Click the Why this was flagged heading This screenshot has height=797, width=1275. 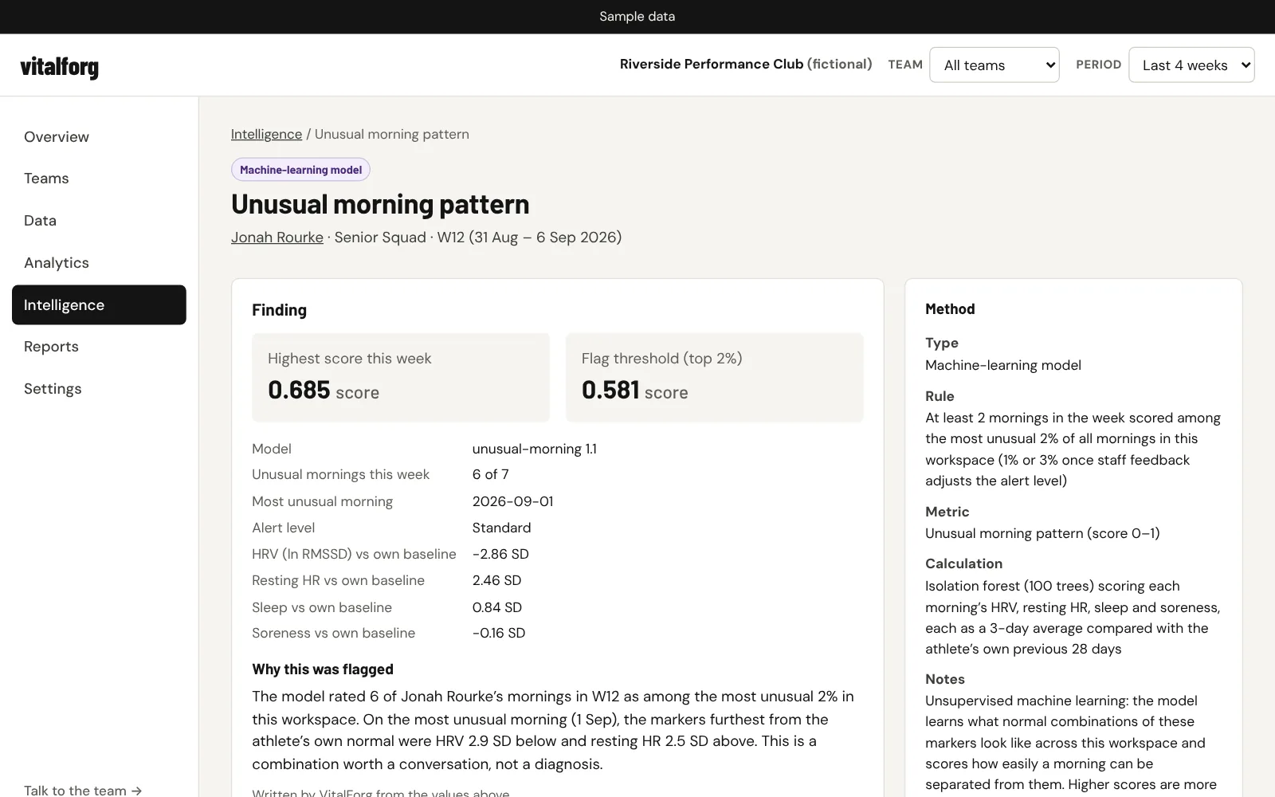tap(323, 669)
